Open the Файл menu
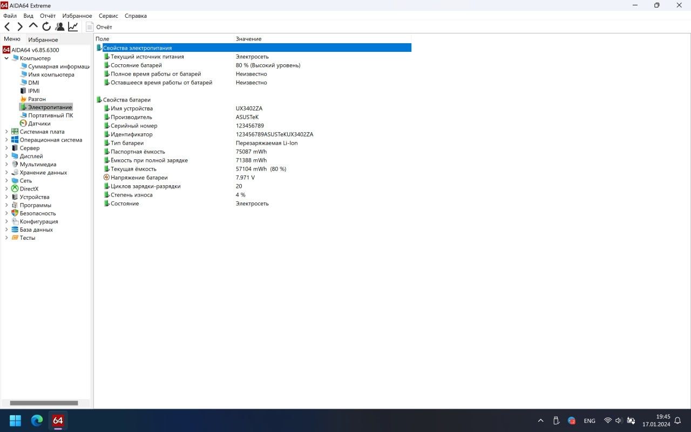This screenshot has height=432, width=691. pyautogui.click(x=10, y=16)
